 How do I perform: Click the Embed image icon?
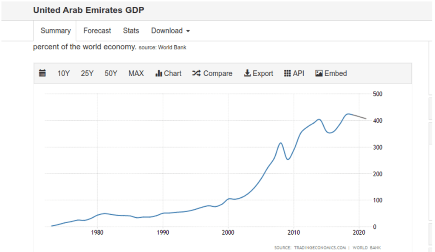tap(319, 73)
